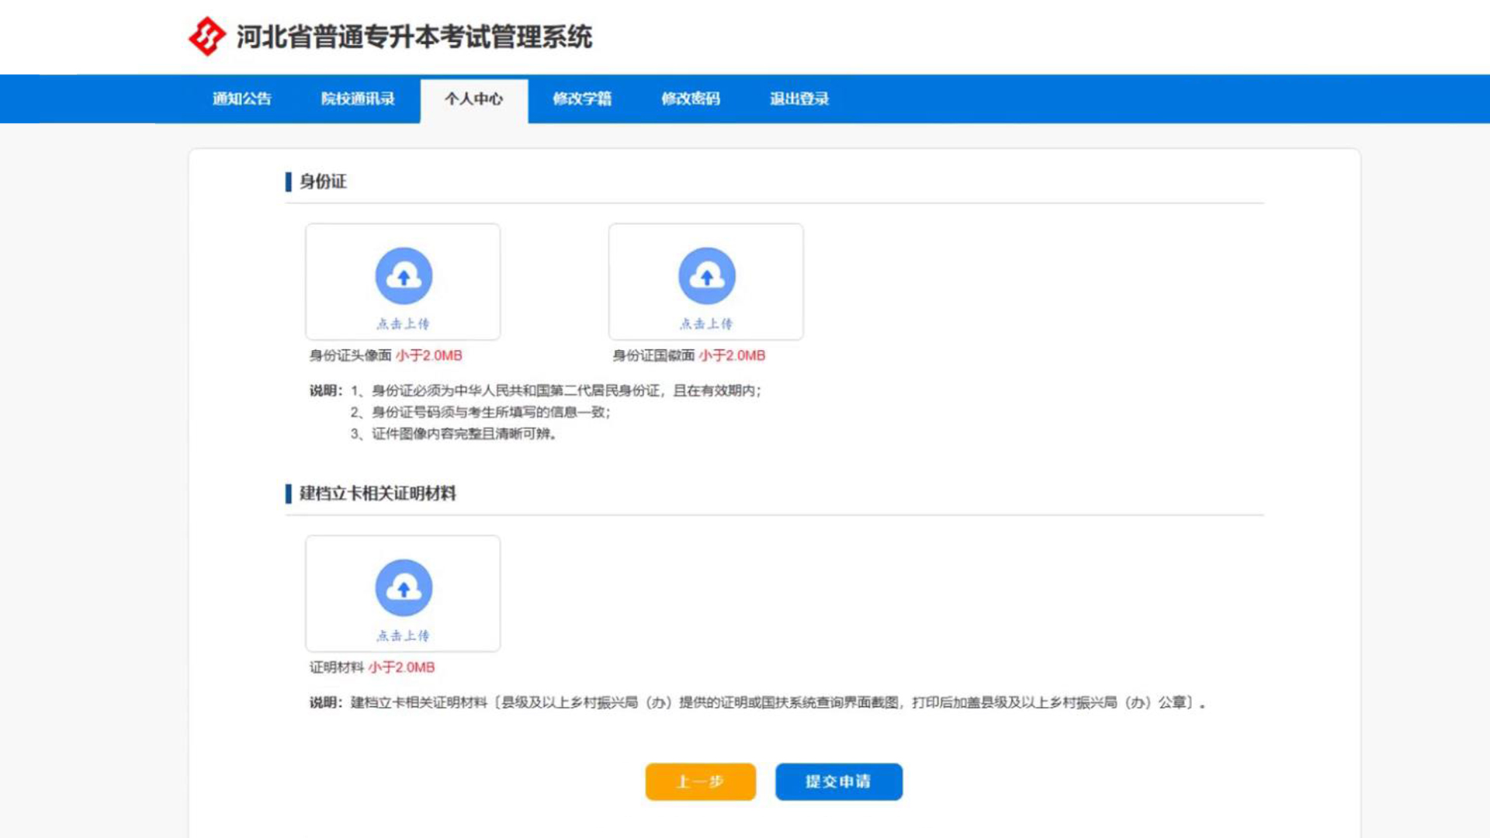Click 点击上传 text in 证明材料 upload box

pos(403,635)
